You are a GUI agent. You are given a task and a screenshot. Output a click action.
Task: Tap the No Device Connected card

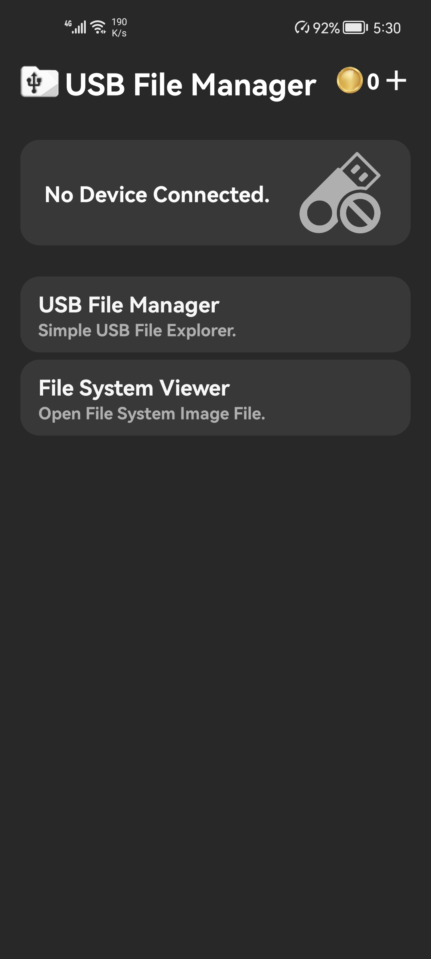click(215, 193)
